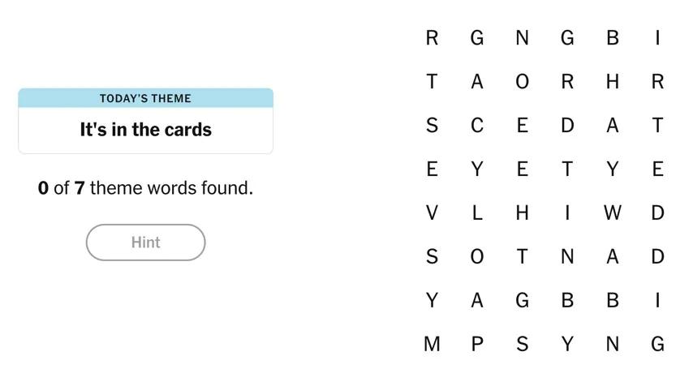Screen dimensions: 693x382
Task: Select the I in the top-right corner
Action: point(657,37)
